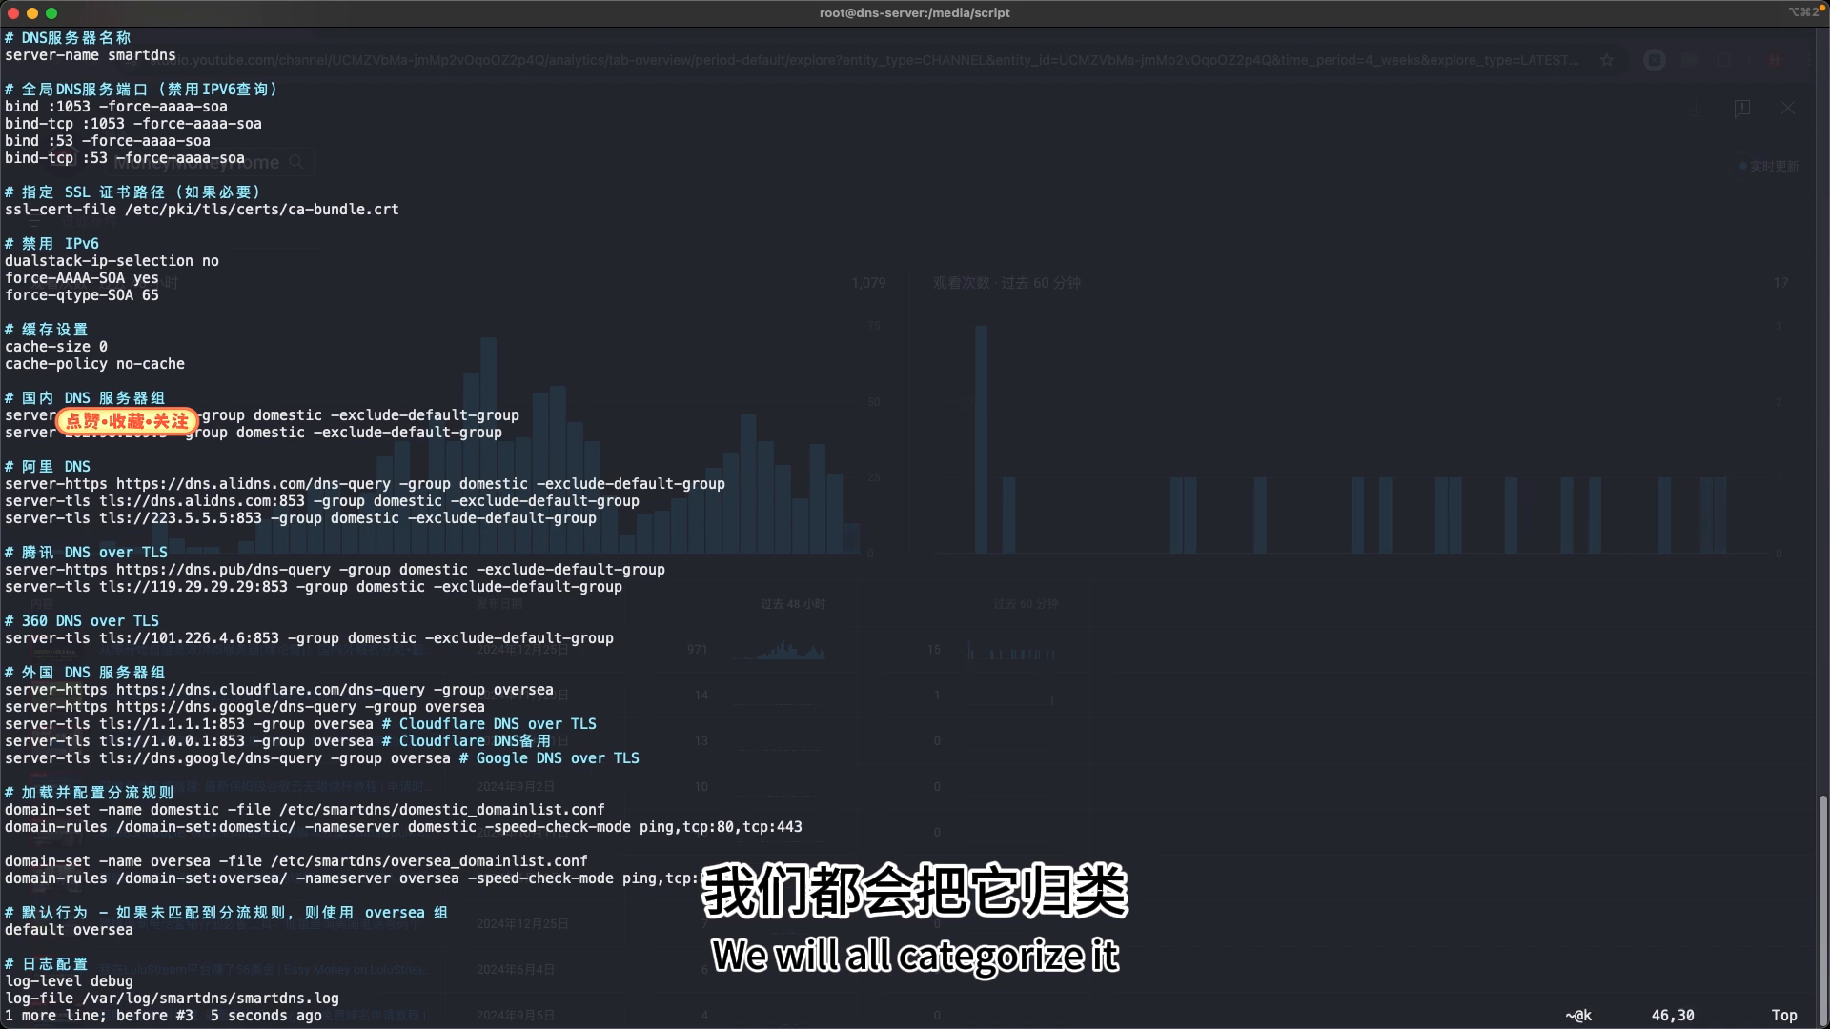Click the comment '# 国内 DNS 服务器组'
Screen dimensions: 1830x1029
pos(85,398)
